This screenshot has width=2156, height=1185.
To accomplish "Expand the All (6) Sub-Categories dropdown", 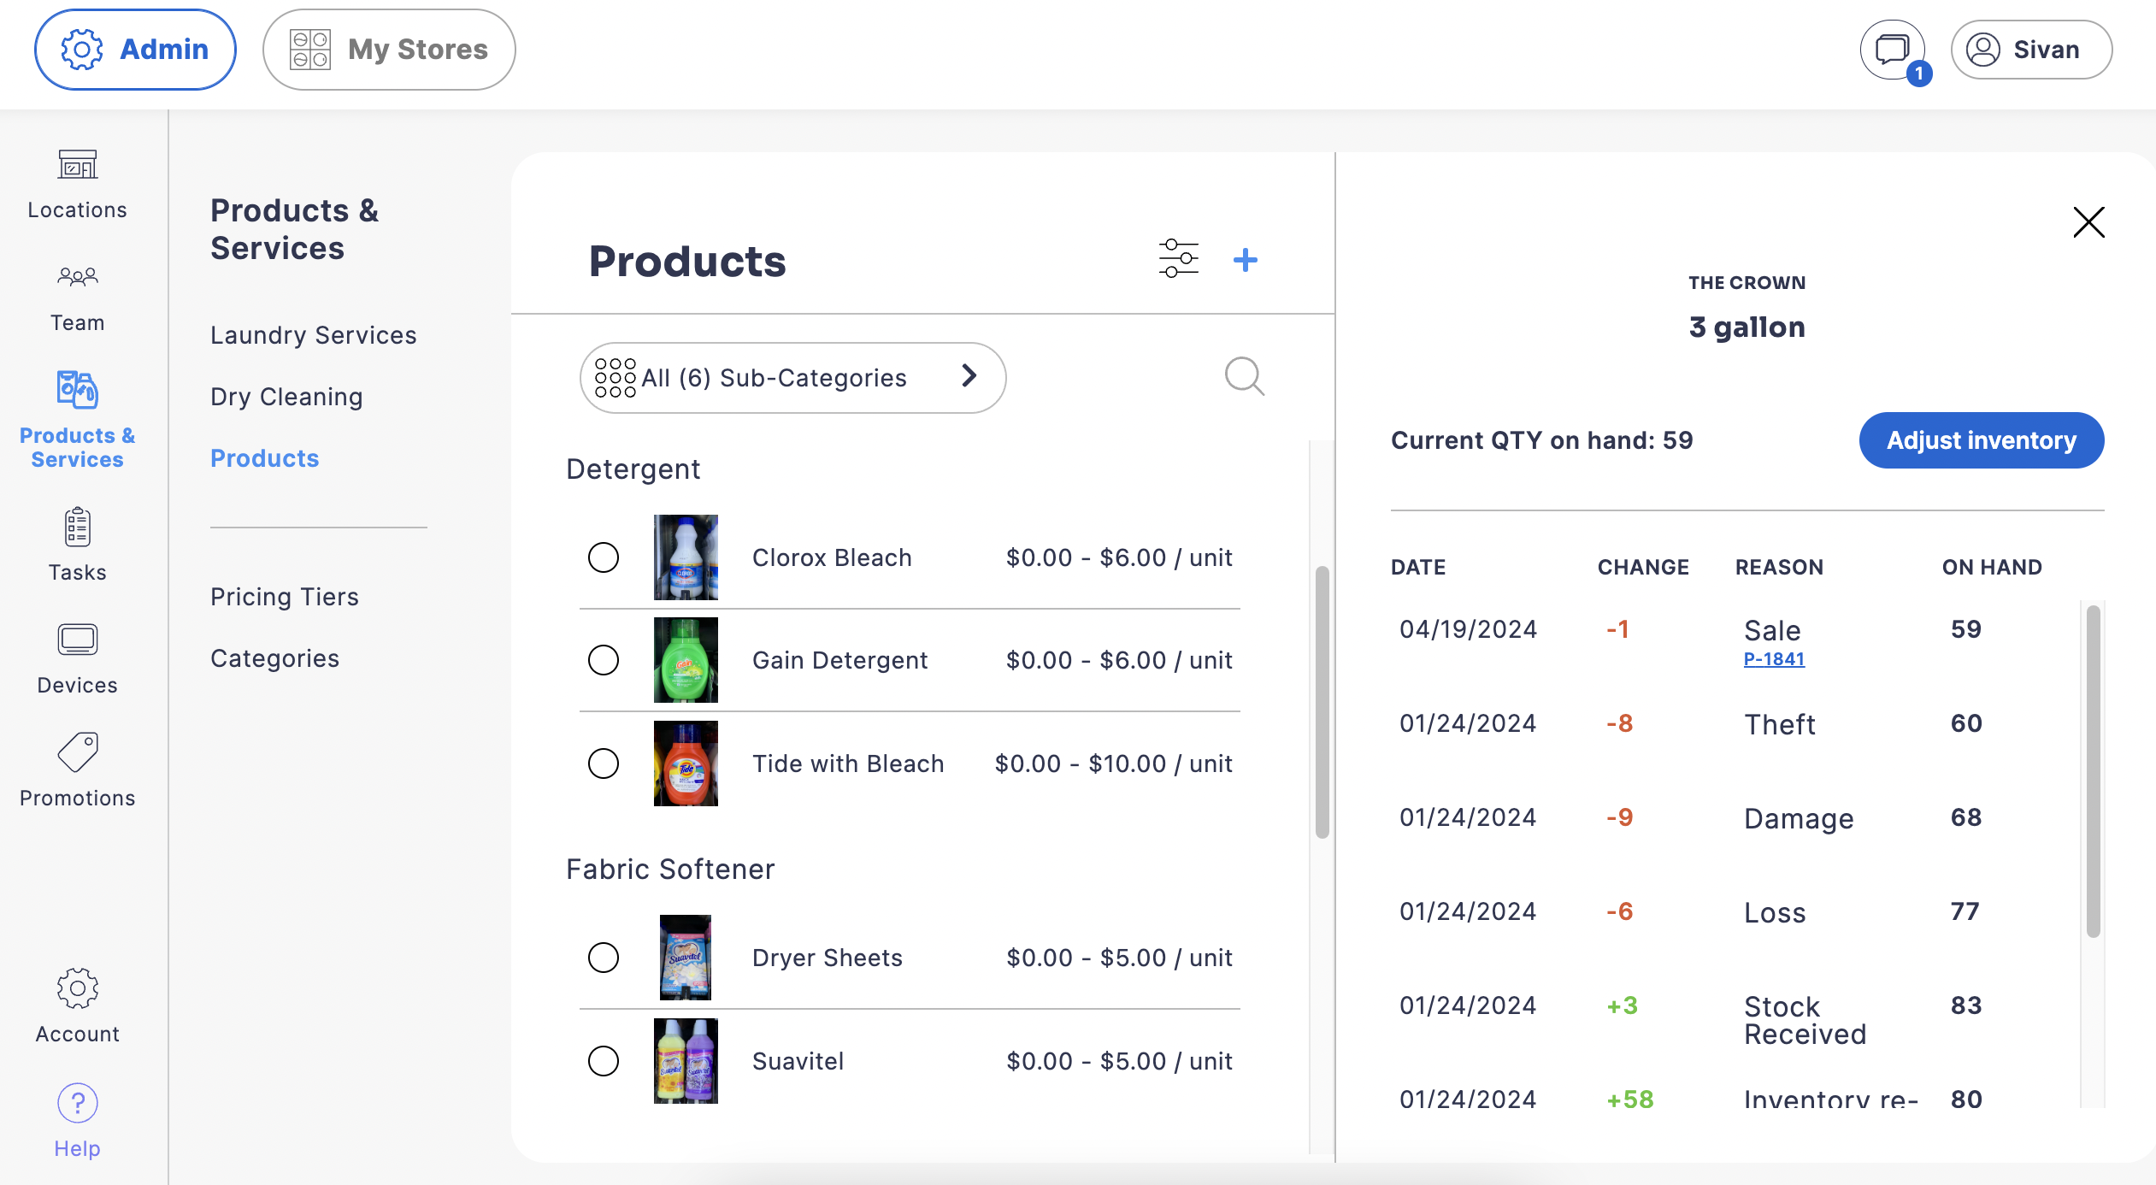I will pyautogui.click(x=792, y=378).
